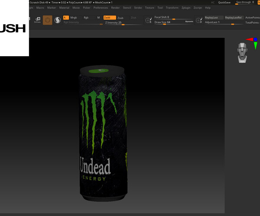
Task: Click the brush D dynamic icon
Action: tap(199, 20)
